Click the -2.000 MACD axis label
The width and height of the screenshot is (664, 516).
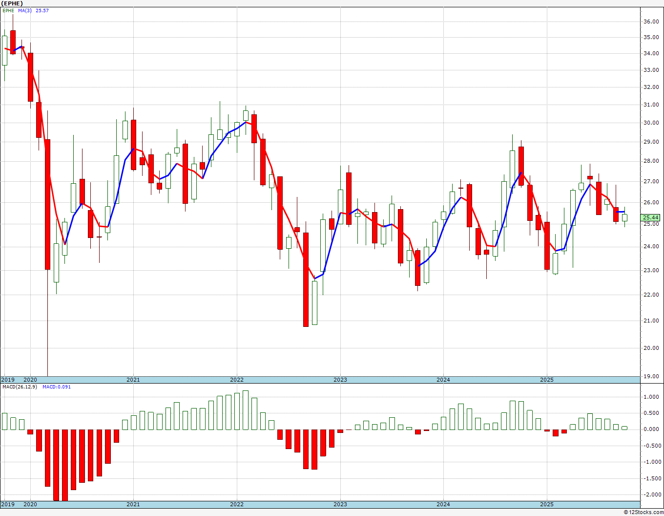click(x=651, y=494)
